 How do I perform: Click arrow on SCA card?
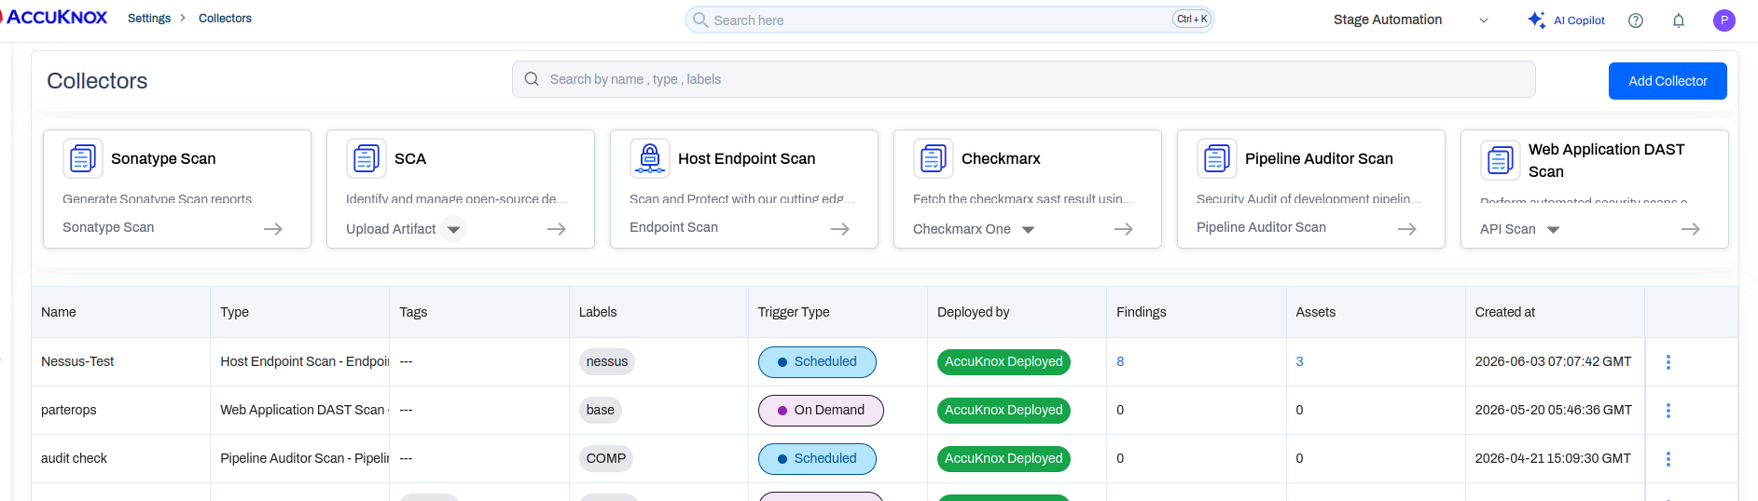click(x=557, y=229)
